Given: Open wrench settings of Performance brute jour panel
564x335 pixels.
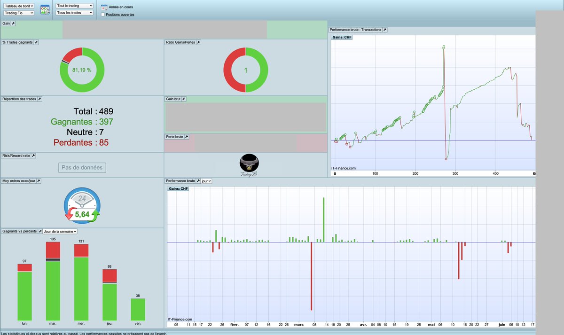Looking at the screenshot, I should click(x=198, y=180).
